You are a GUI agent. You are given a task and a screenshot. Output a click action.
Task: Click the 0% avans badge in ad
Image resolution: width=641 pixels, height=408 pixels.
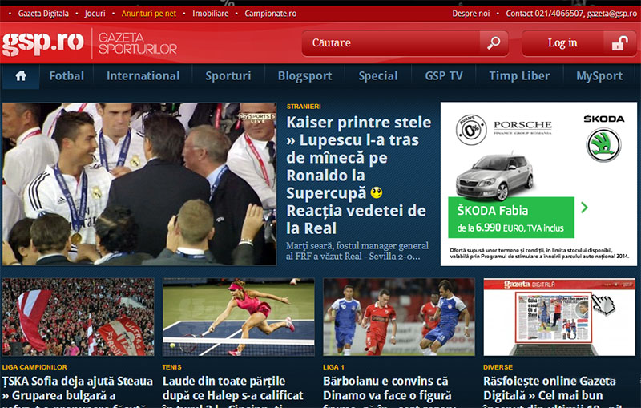pyautogui.click(x=471, y=130)
